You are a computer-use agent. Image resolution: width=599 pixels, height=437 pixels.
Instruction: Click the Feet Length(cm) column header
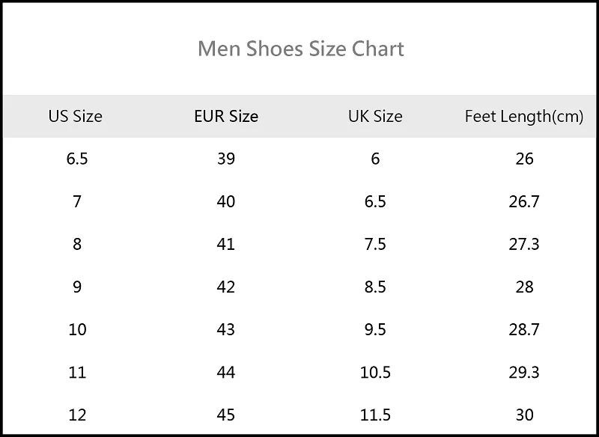pyautogui.click(x=524, y=117)
